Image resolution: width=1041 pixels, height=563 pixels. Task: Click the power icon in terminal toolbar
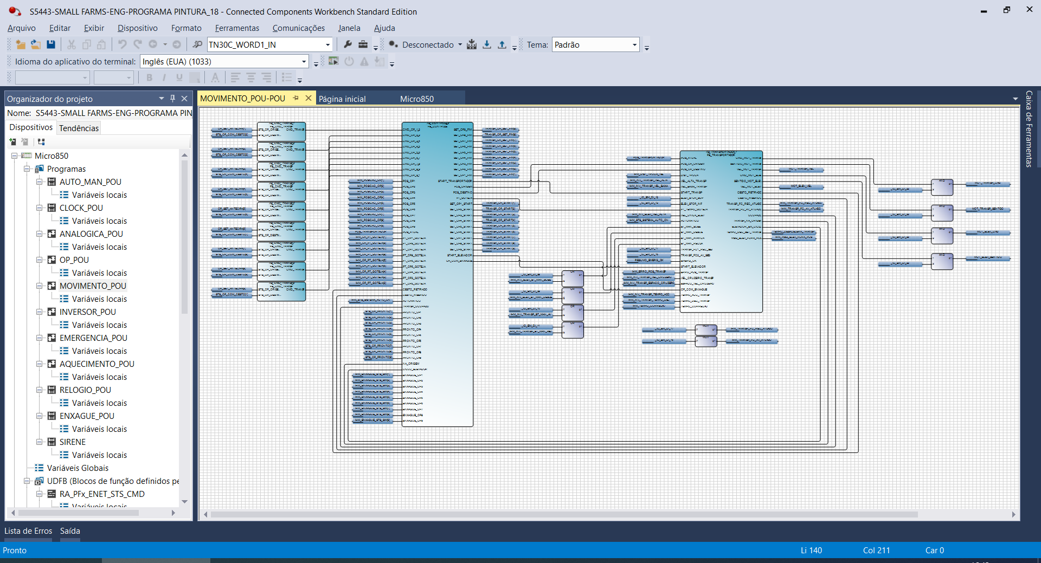coord(349,61)
